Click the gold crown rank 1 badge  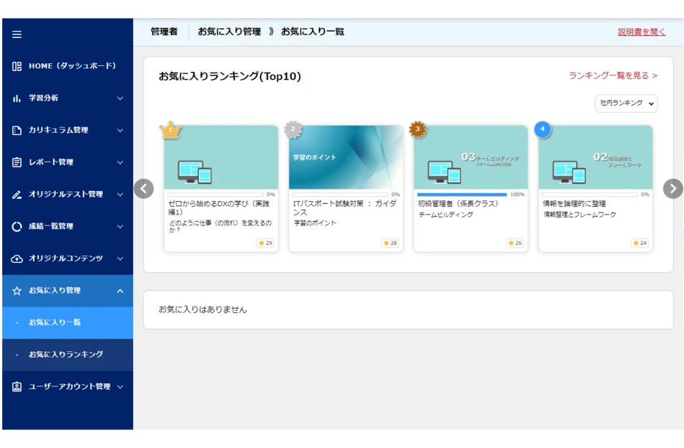pyautogui.click(x=170, y=130)
